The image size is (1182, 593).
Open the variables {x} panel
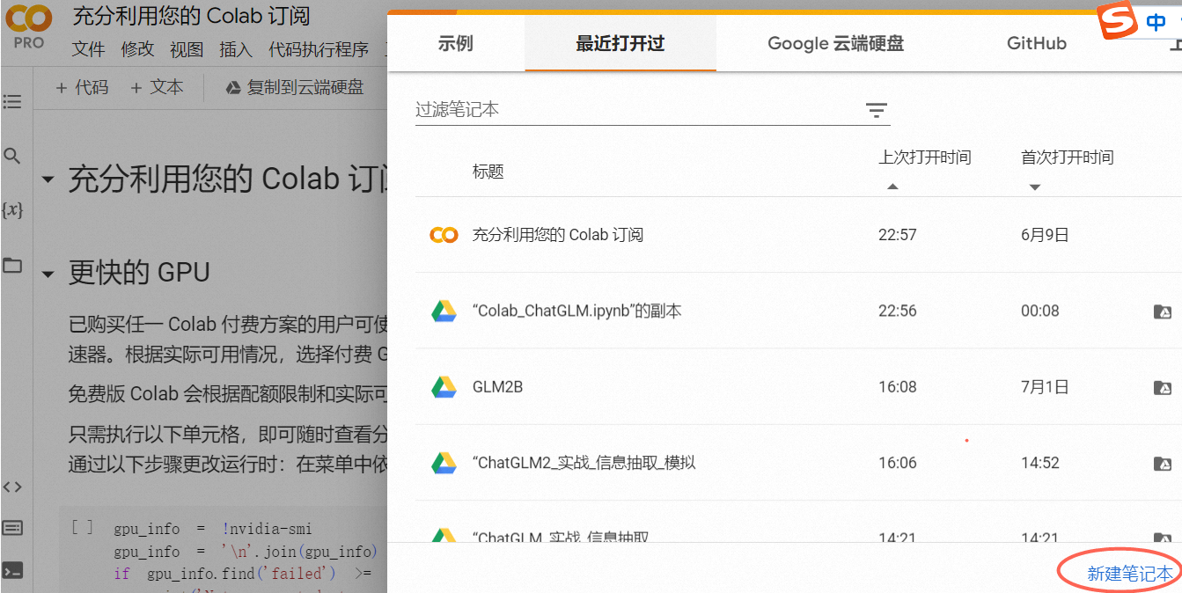point(12,210)
